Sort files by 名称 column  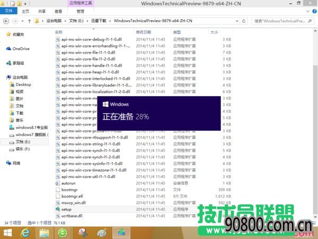(x=59, y=32)
